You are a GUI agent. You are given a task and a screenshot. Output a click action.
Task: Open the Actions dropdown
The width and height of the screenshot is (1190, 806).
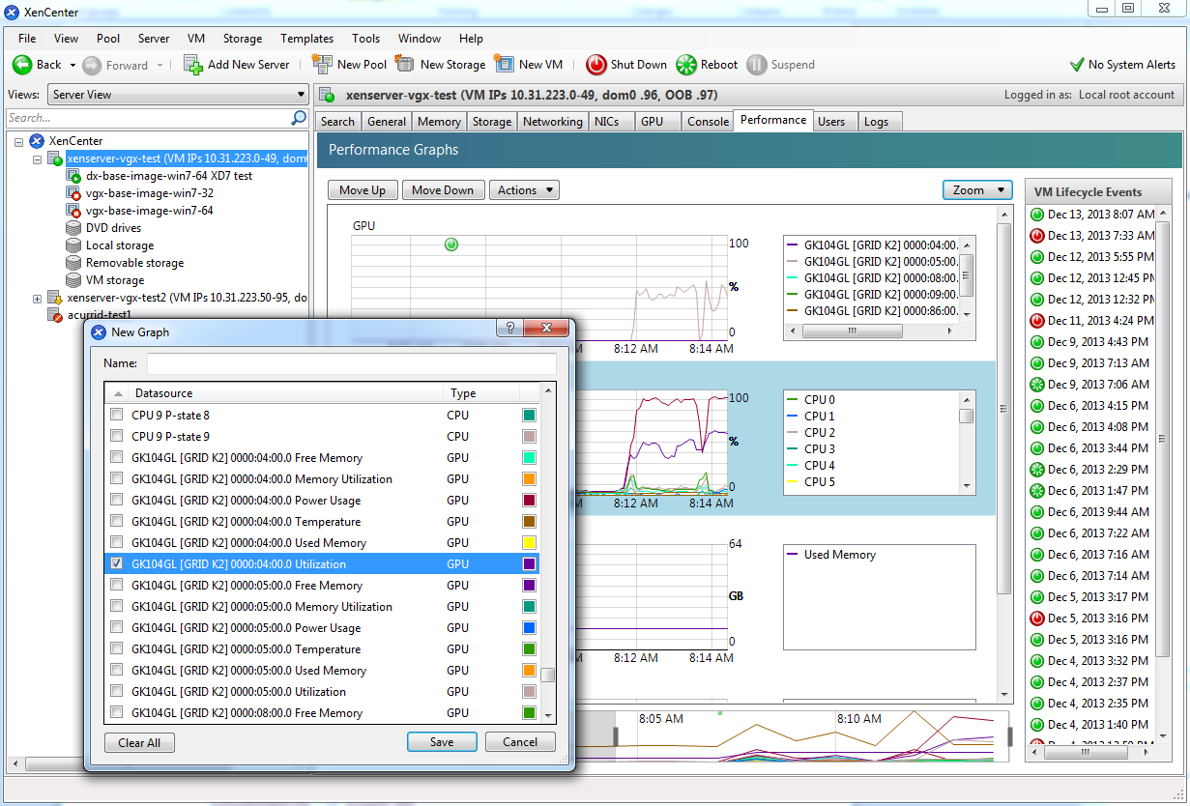[524, 189]
